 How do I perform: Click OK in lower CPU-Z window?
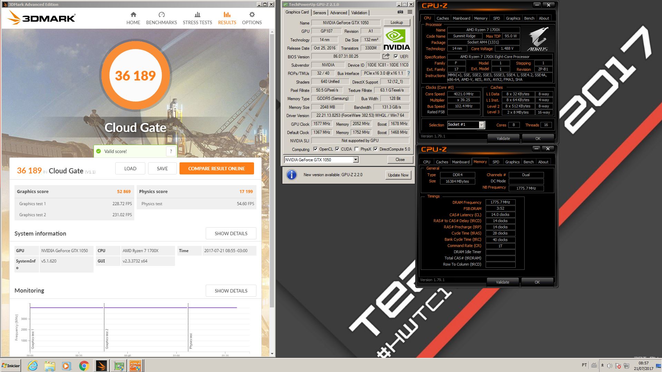tap(537, 282)
